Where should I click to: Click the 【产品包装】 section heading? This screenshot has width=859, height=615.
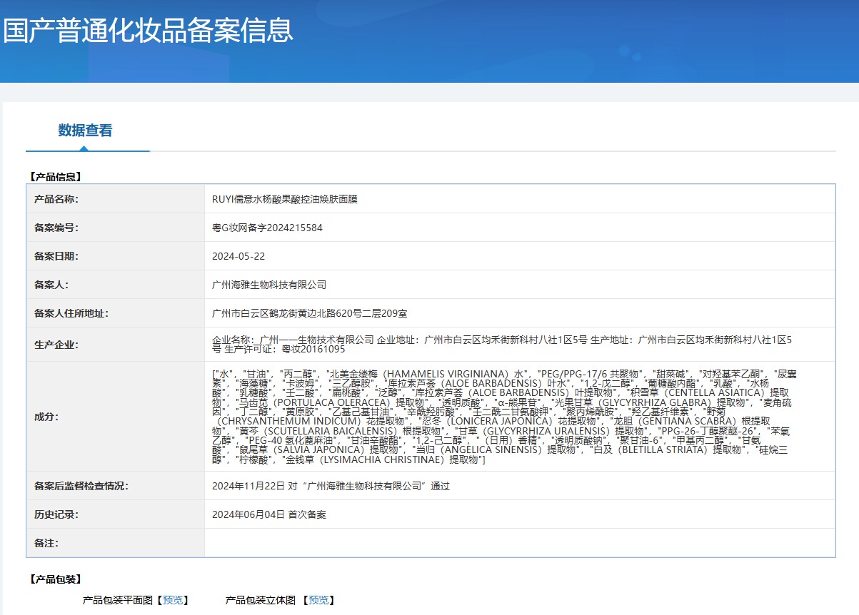pos(55,579)
